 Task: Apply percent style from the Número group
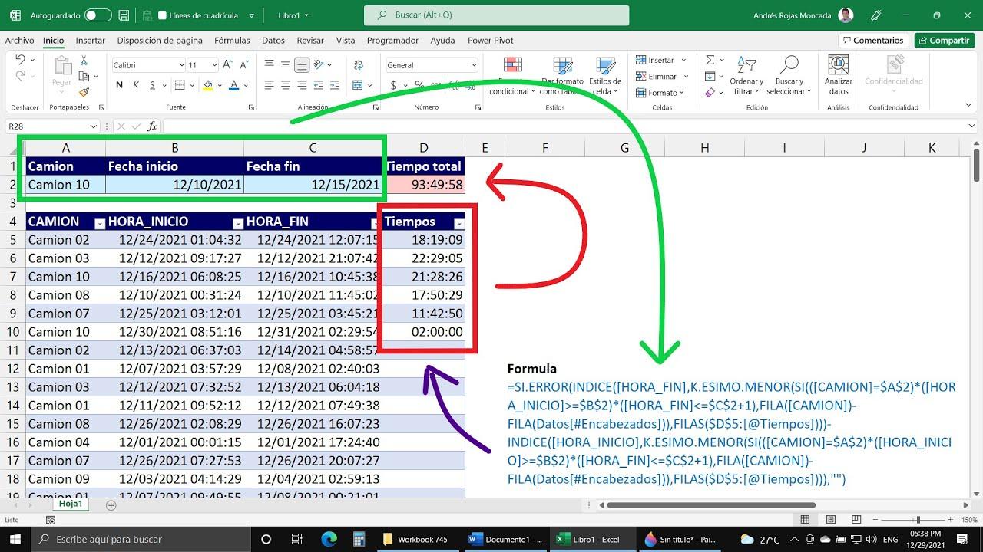[418, 84]
